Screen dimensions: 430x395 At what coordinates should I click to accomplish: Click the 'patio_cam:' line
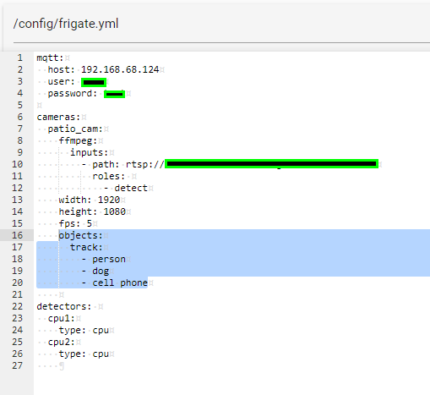pyautogui.click(x=75, y=129)
